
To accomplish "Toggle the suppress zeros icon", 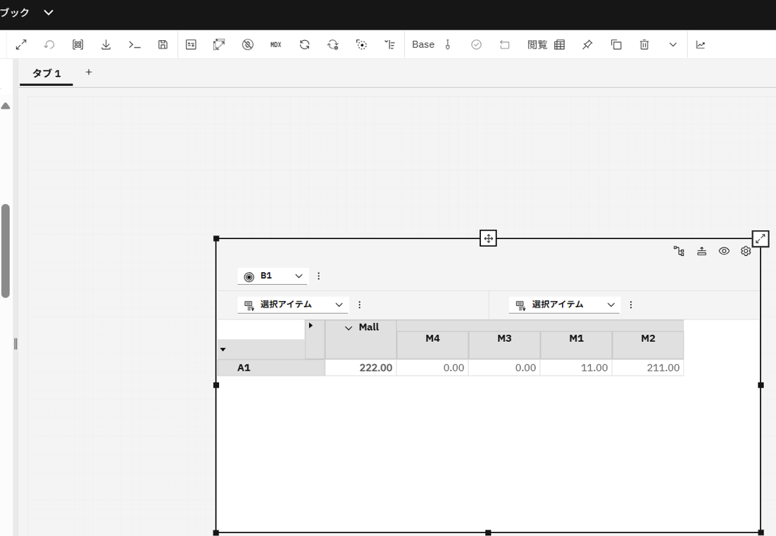I will coord(248,44).
